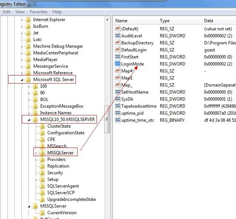Expand the Internet Explorer key
236x219 pixels.
22,20
